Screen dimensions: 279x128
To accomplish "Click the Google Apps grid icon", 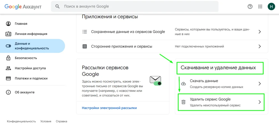I will pos(260,6).
